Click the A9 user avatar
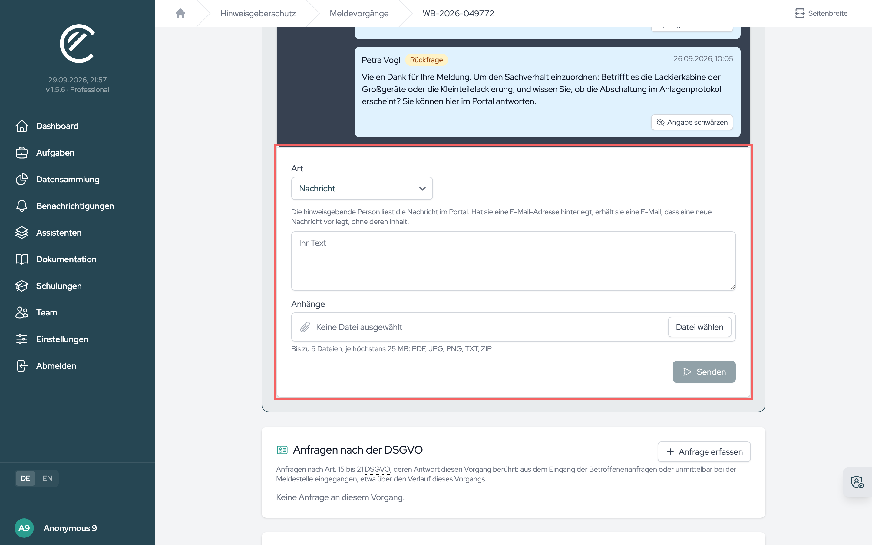This screenshot has width=872, height=545. 24,528
